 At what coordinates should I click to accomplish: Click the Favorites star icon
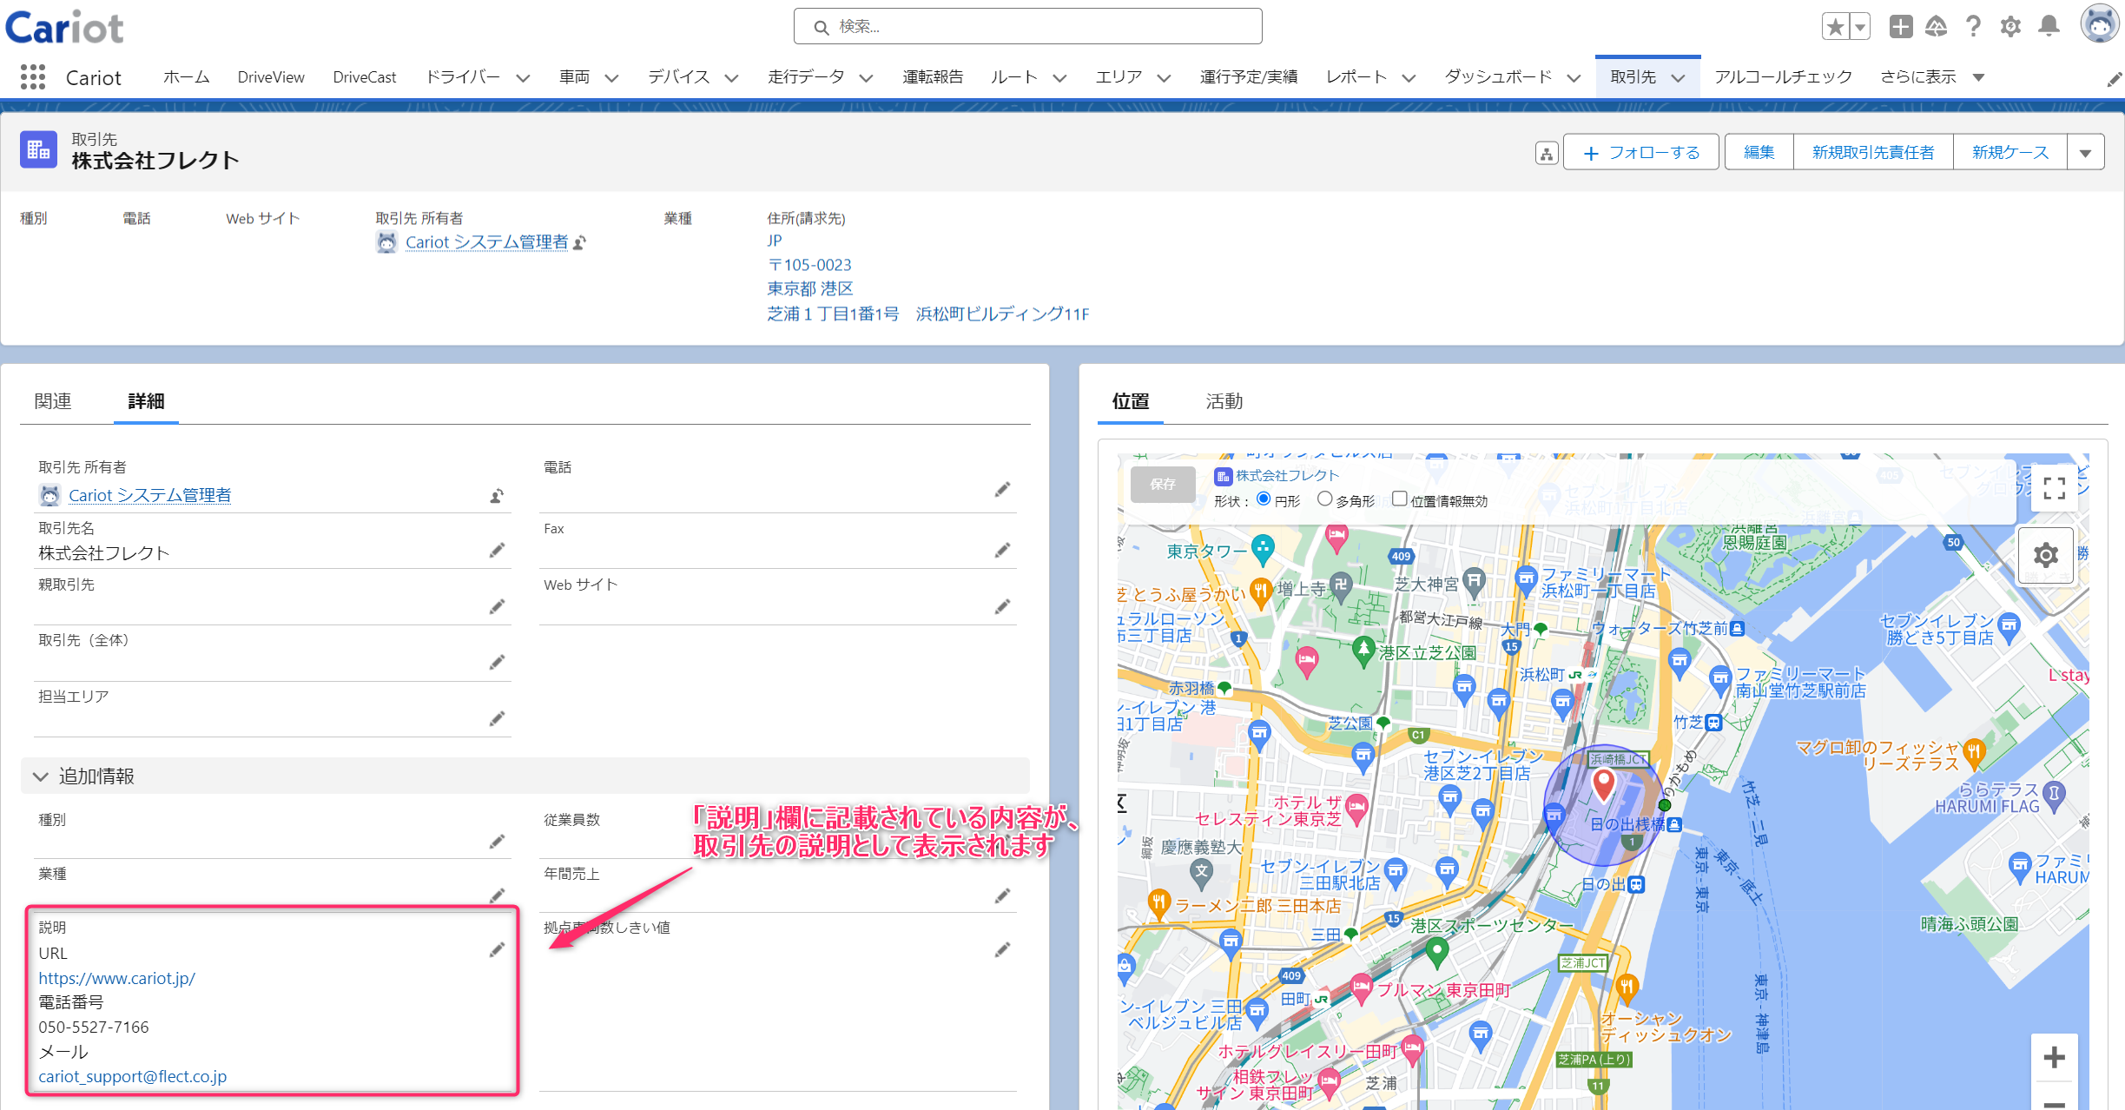[1835, 27]
